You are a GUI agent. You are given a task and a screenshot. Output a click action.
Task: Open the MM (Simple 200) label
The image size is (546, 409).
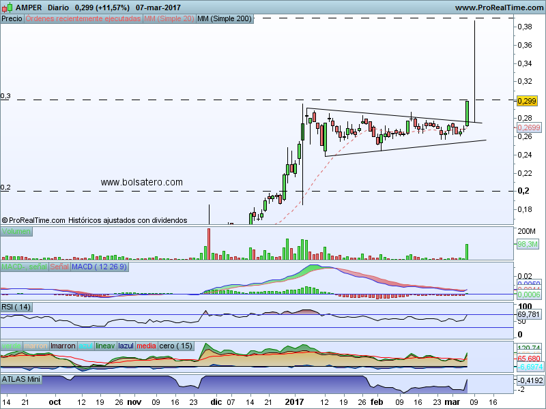click(x=224, y=19)
